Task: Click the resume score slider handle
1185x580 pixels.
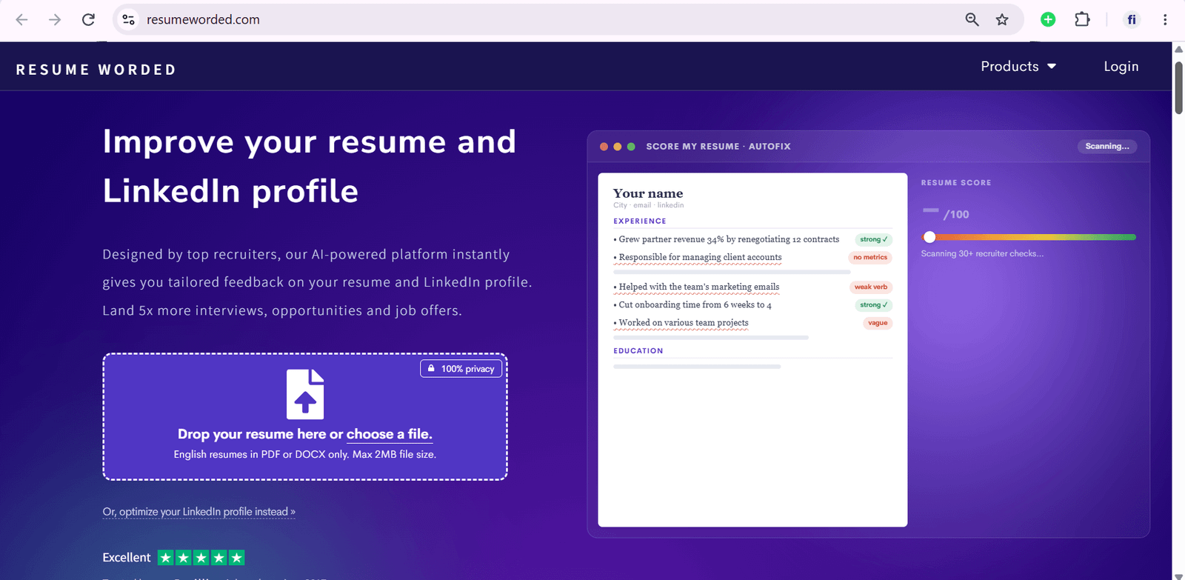Action: (929, 237)
